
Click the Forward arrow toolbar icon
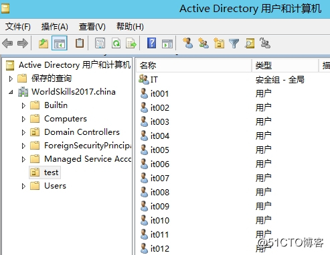tap(23, 43)
